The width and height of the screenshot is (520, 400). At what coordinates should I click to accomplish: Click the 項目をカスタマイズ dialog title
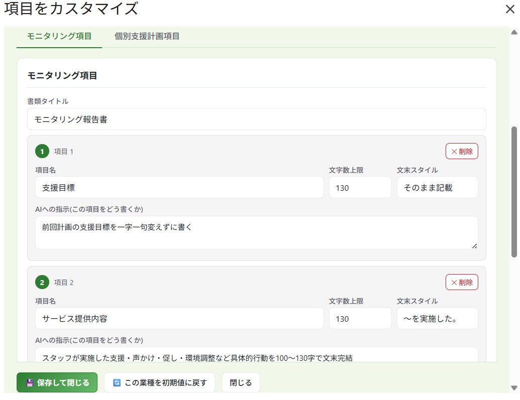coord(71,9)
